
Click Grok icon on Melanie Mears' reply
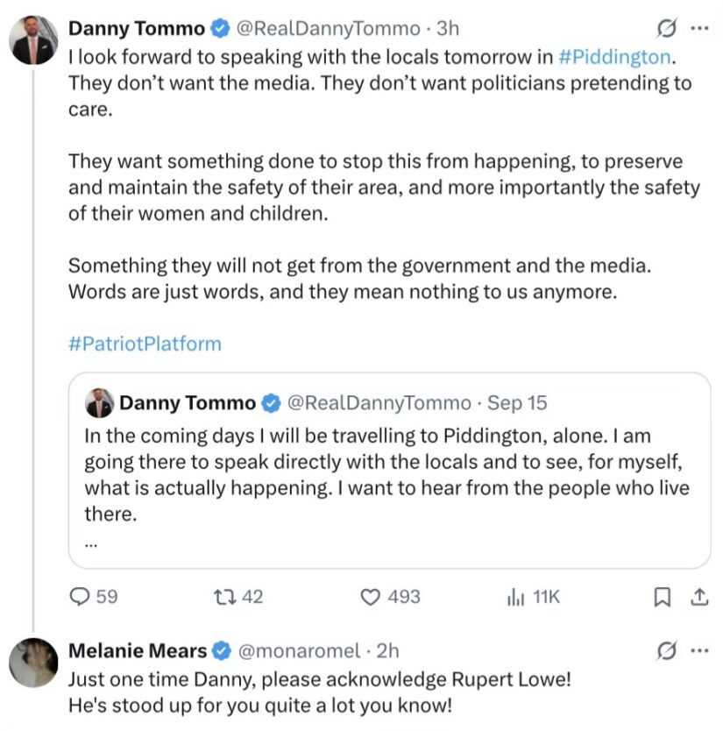[x=666, y=651]
